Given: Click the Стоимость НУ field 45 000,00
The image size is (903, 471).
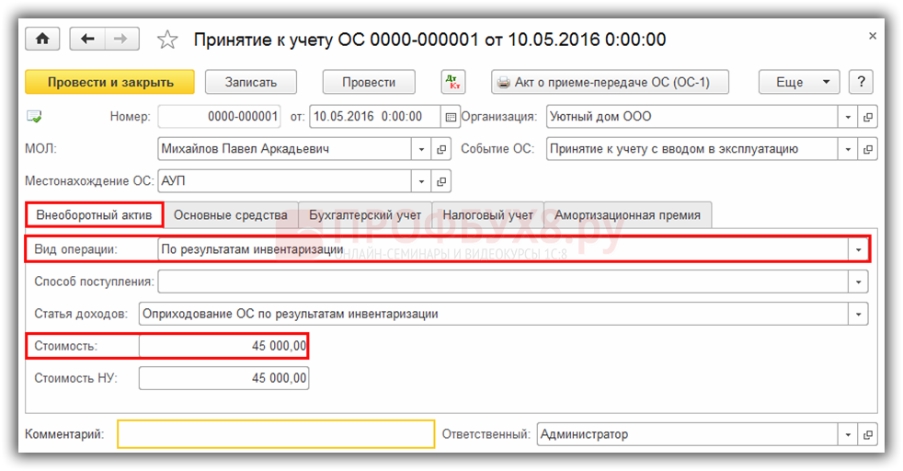Looking at the screenshot, I should coord(223,378).
